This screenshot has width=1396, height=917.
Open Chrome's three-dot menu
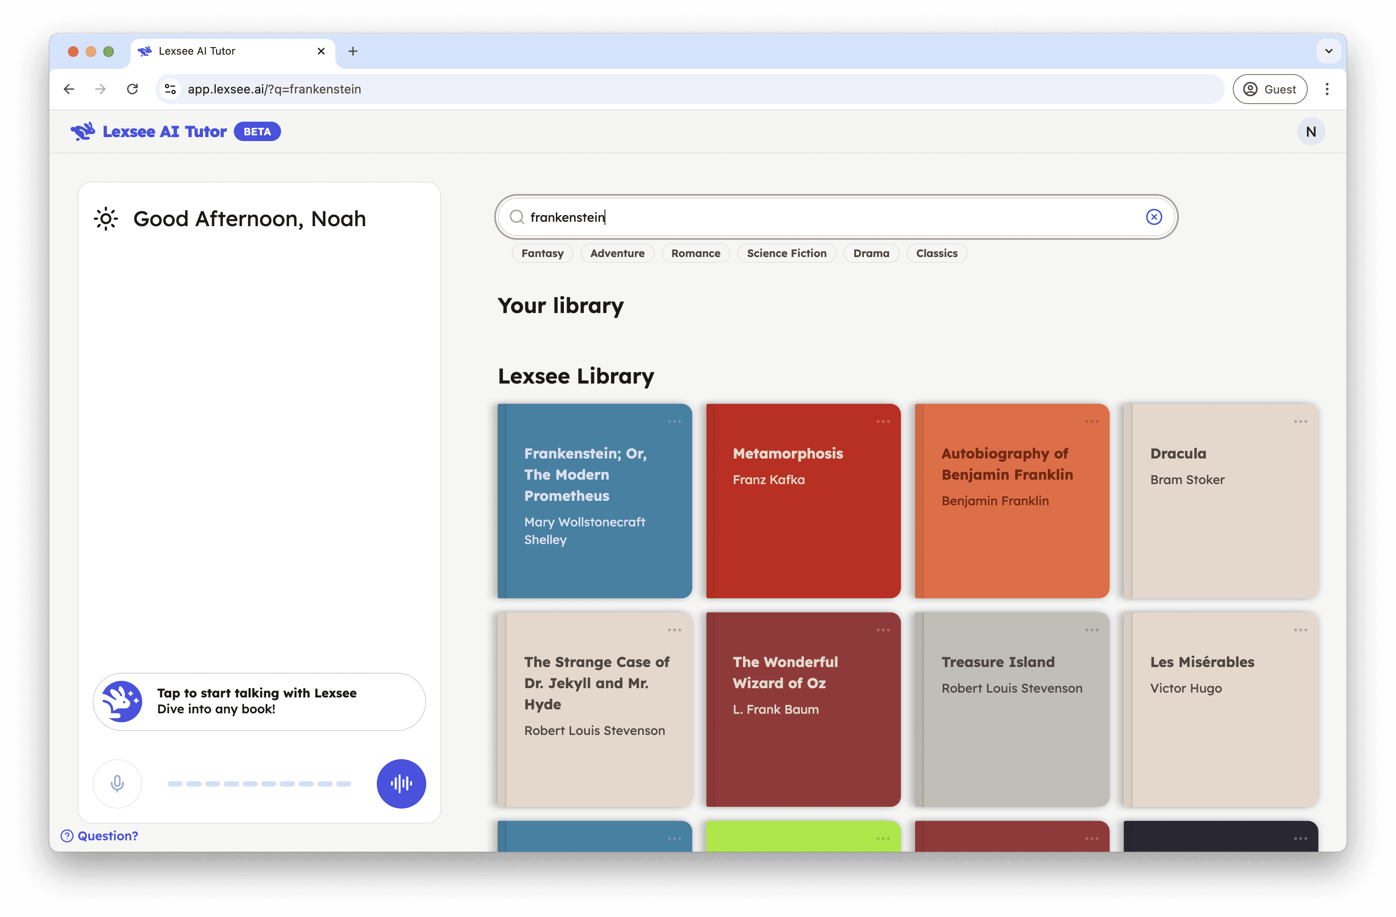(1327, 89)
